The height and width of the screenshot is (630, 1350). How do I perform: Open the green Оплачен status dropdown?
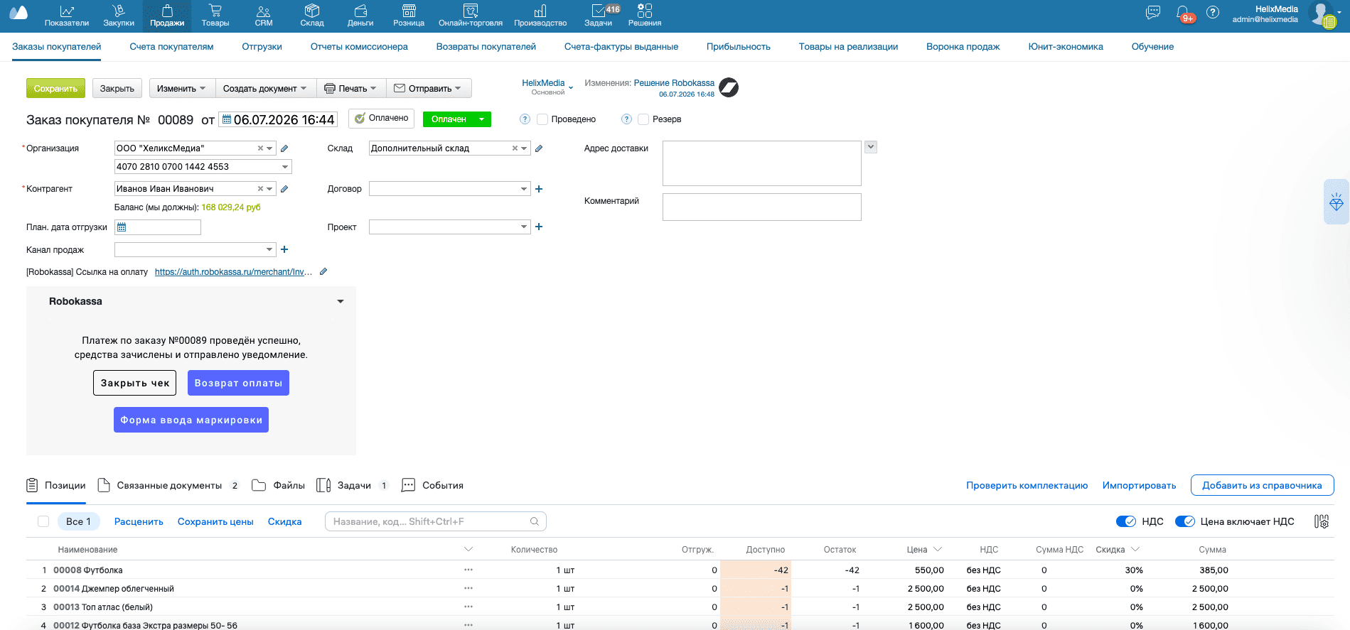(456, 119)
